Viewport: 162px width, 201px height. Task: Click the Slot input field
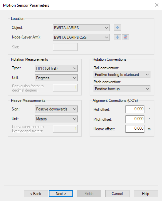tap(65, 47)
